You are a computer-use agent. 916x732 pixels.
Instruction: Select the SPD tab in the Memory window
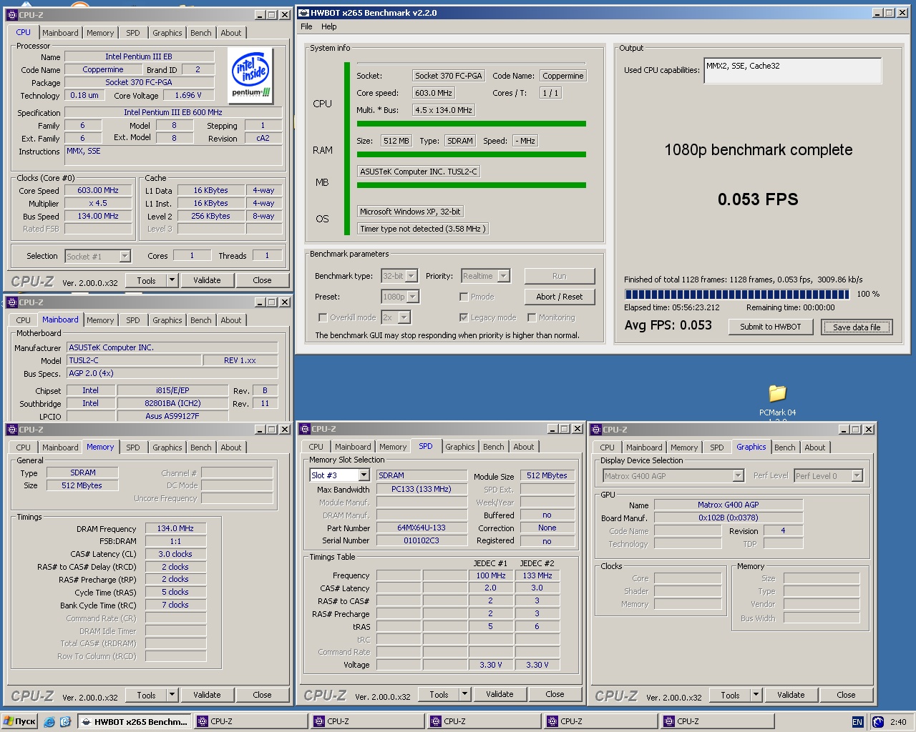[133, 447]
